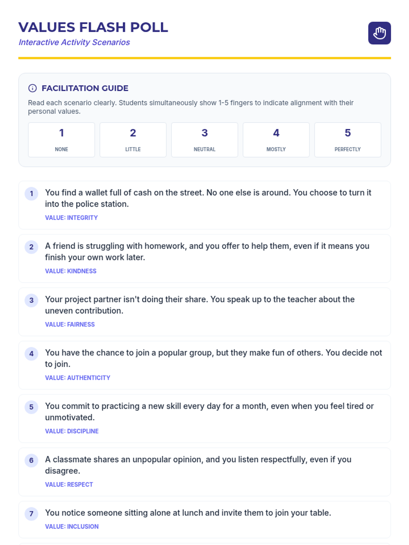Click the Value: Authenticity label
This screenshot has height=545, width=409.
77,378
